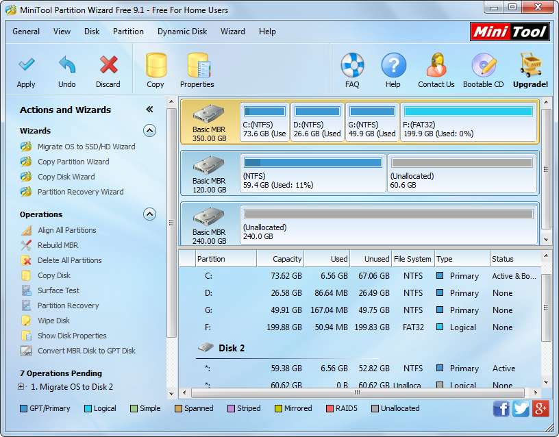Select the C:(NTFS) partition block

[x=264, y=122]
